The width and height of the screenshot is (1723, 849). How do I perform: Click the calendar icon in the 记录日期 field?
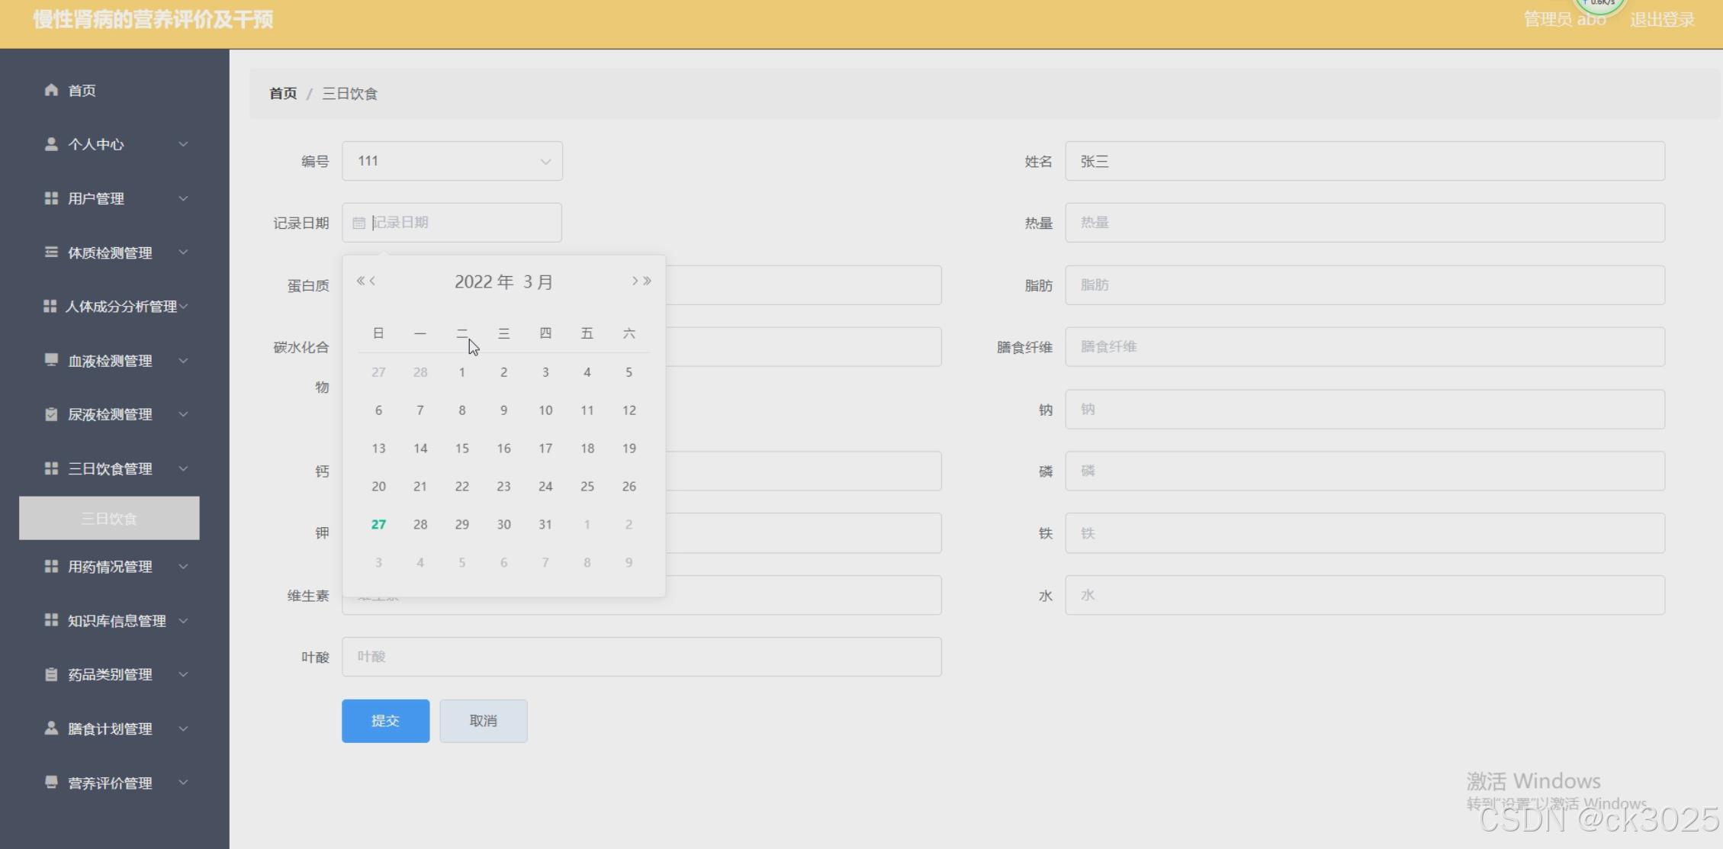358,223
